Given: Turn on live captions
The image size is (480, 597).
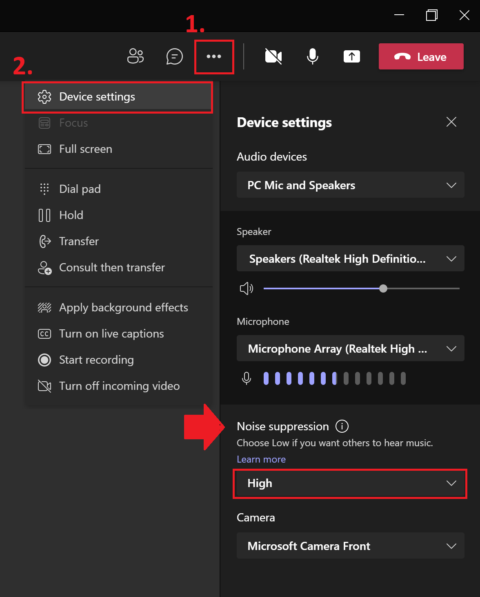Looking at the screenshot, I should pyautogui.click(x=111, y=334).
